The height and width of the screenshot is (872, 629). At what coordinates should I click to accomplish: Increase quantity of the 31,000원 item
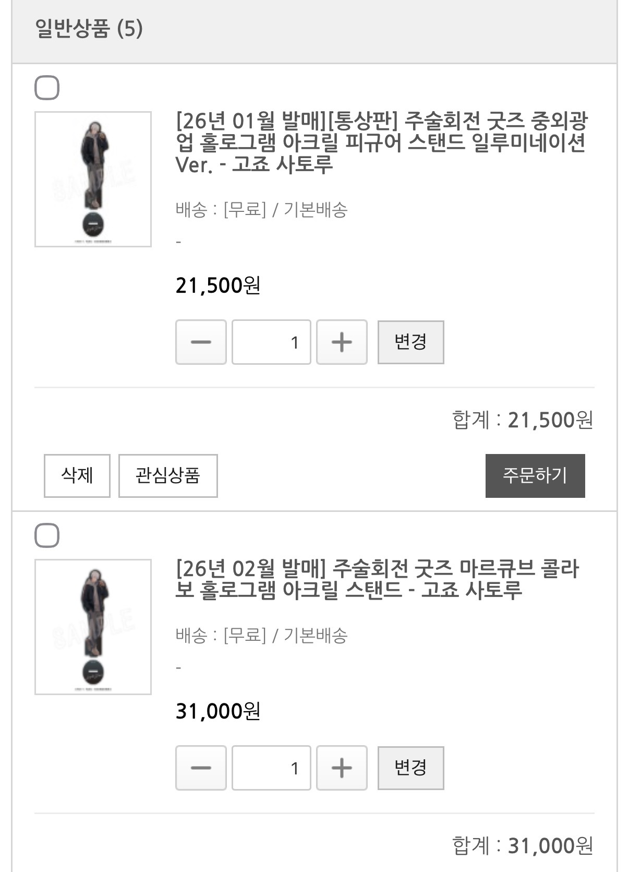[x=342, y=768]
